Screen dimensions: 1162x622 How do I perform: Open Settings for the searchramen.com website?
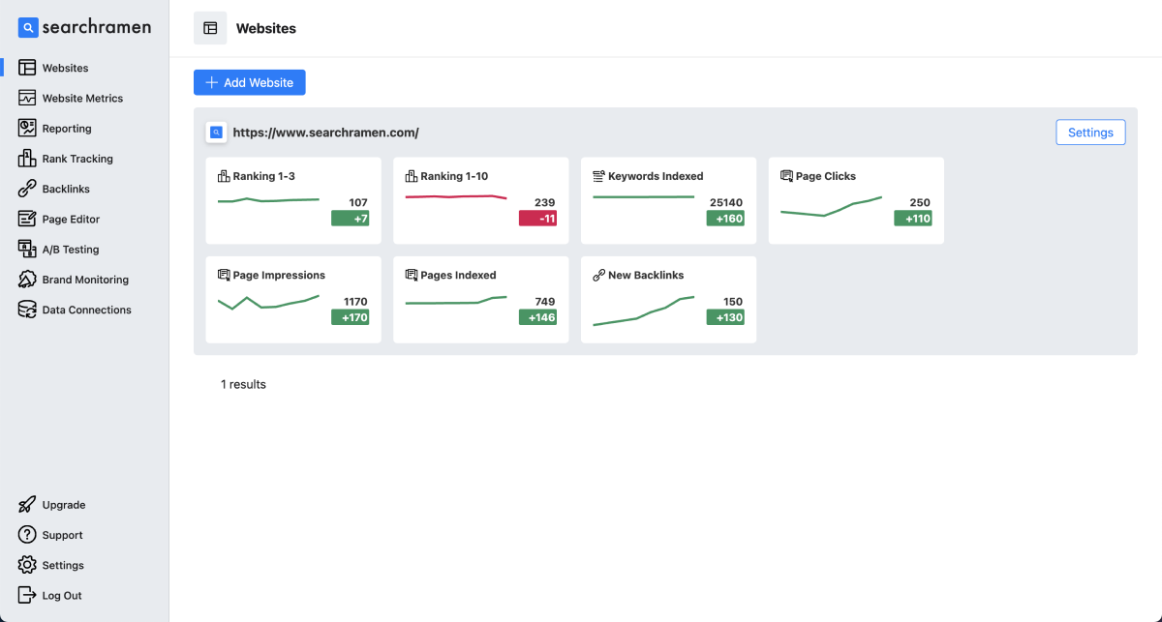pyautogui.click(x=1090, y=133)
